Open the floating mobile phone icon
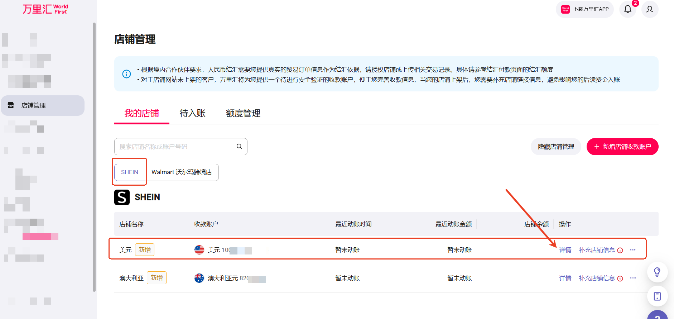Screen dimensions: 674x319 pos(657,296)
